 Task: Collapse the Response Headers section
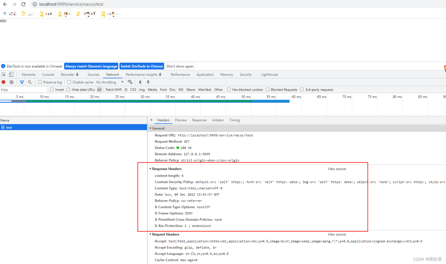150,169
